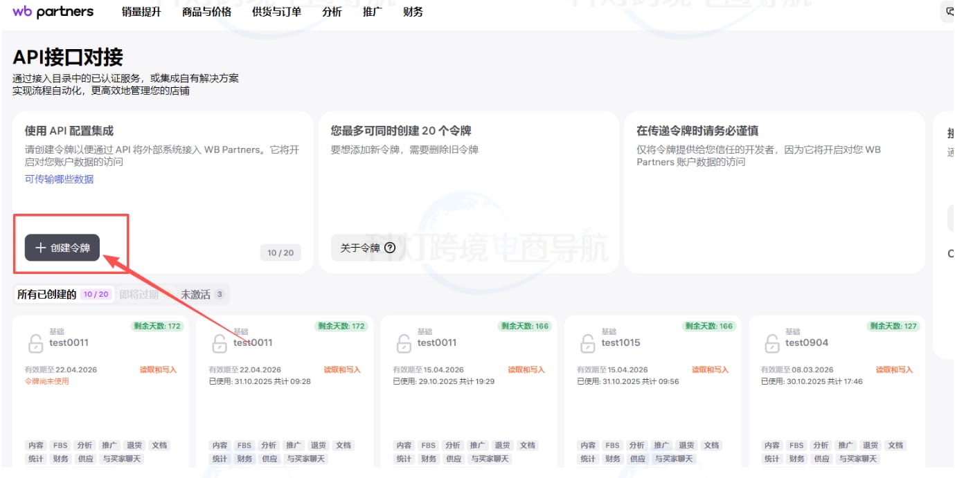Click the chat icon at top-right corner
The height and width of the screenshot is (478, 955).
pos(949,12)
